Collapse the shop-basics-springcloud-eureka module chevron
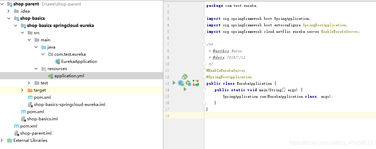The width and height of the screenshot is (376, 149). 15,25
